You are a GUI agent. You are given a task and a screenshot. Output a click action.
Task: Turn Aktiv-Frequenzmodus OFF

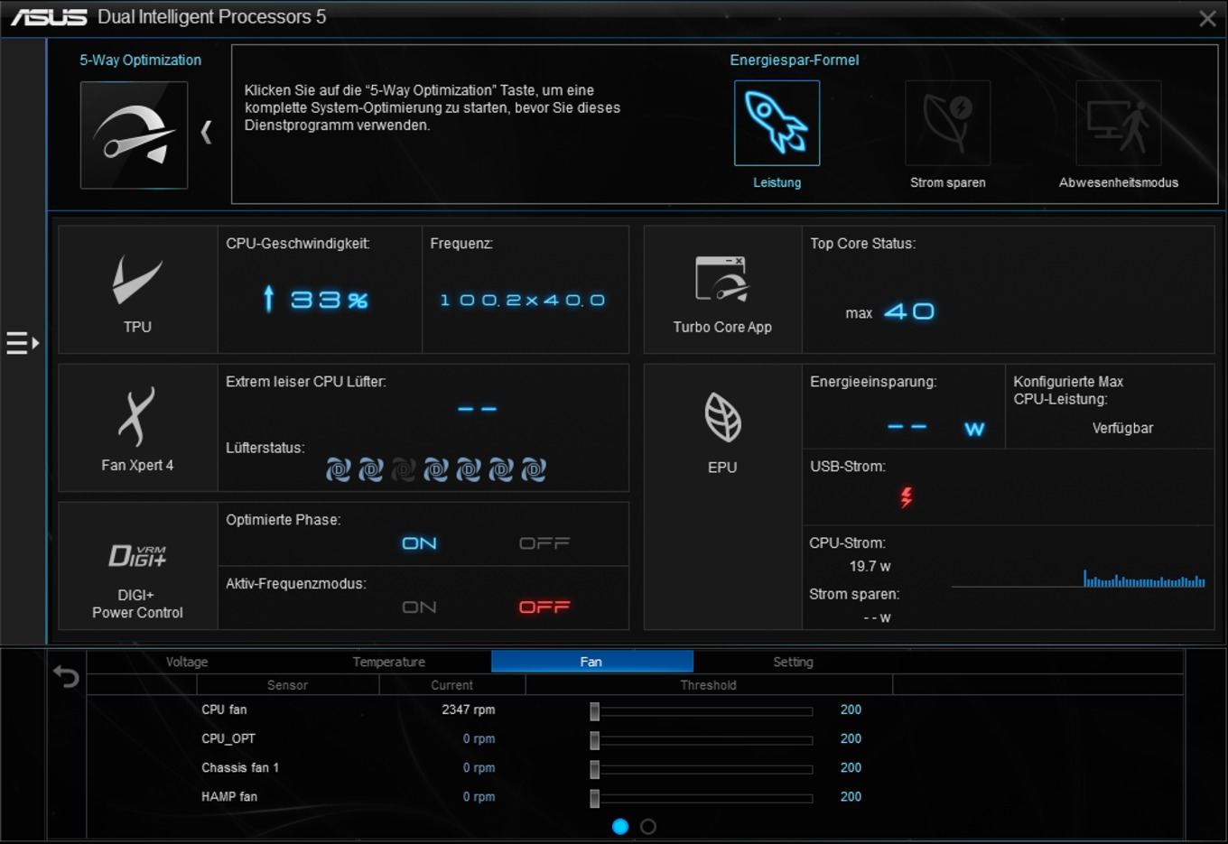[544, 607]
